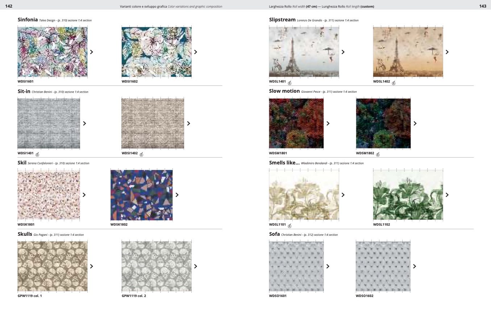Click page number 143 in the header
This screenshot has width=491, height=318.
coord(482,6)
